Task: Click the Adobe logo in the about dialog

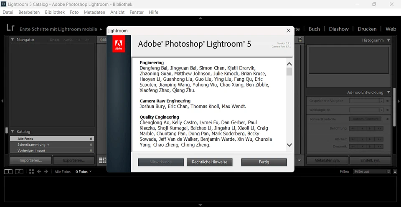Action: point(119,44)
